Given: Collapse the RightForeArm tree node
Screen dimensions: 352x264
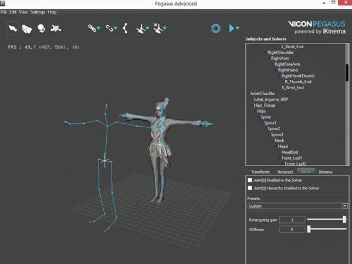Looking at the screenshot, I should (x=273, y=64).
